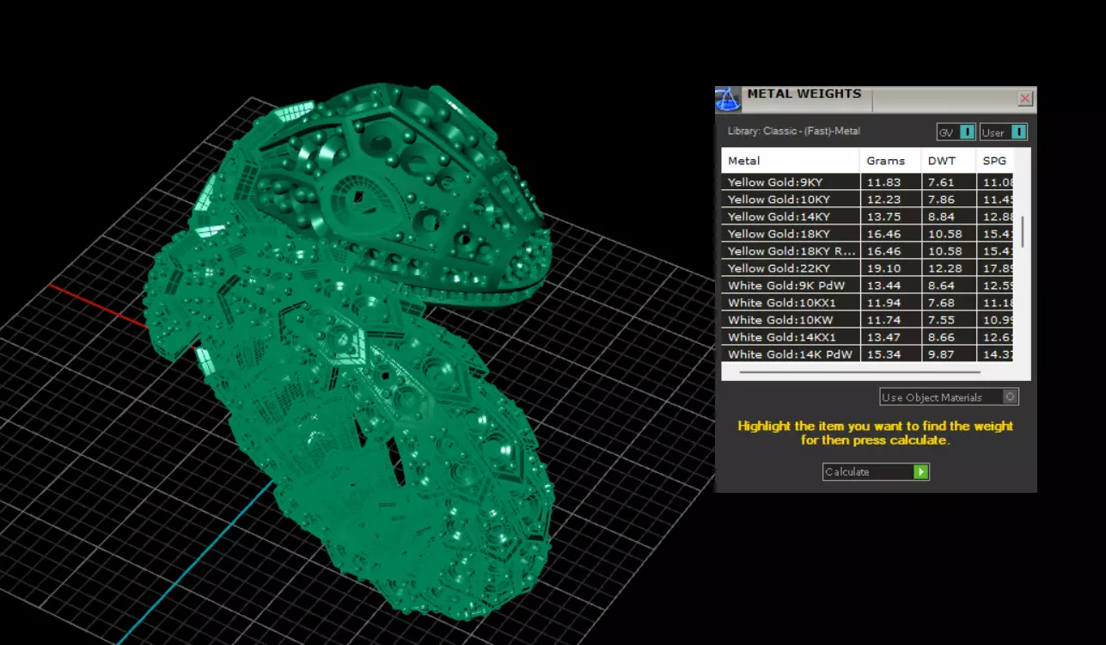Click the vertical scrollbar of the metals table
Viewport: 1106px width, 645px height.
[x=1022, y=230]
